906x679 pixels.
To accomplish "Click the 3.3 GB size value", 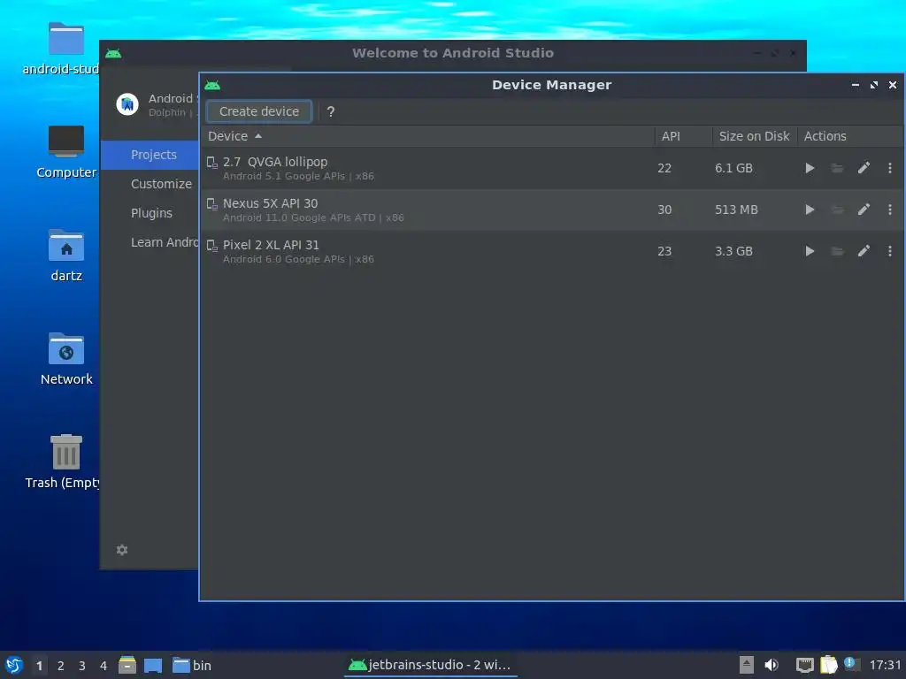I will pos(733,251).
